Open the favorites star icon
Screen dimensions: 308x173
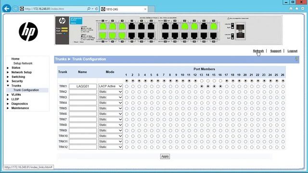(297, 9)
